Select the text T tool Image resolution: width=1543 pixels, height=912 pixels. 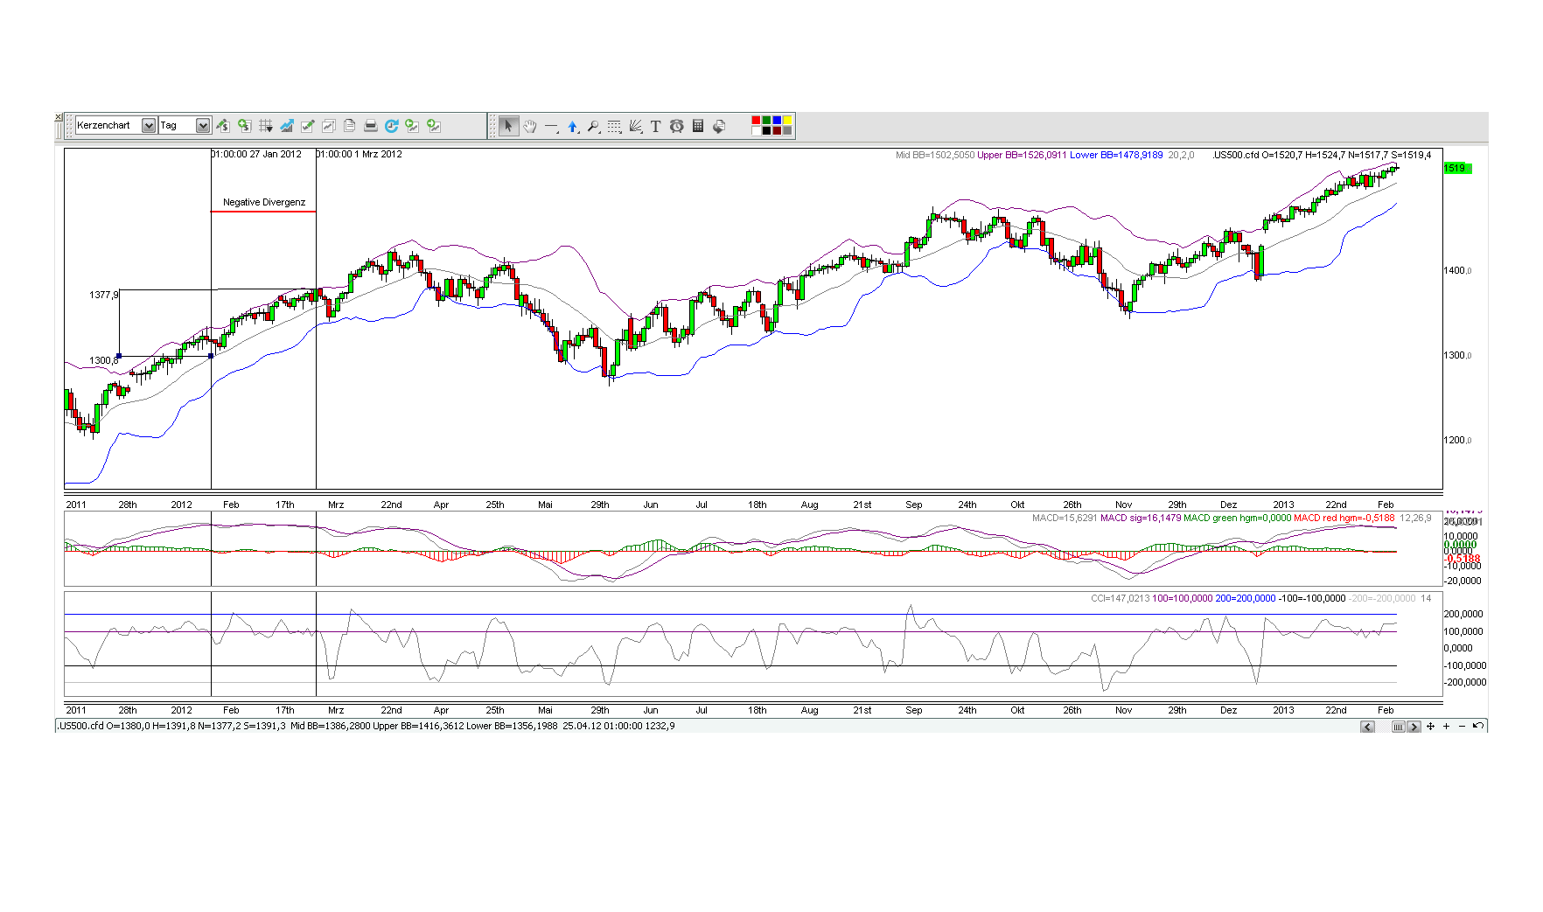(x=656, y=126)
